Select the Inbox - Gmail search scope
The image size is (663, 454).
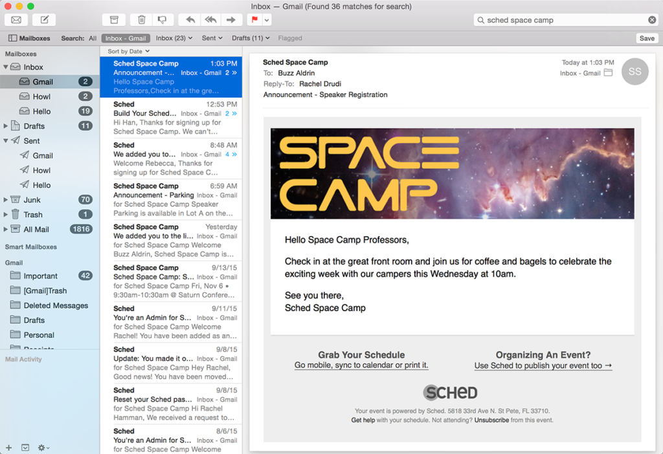coord(126,38)
